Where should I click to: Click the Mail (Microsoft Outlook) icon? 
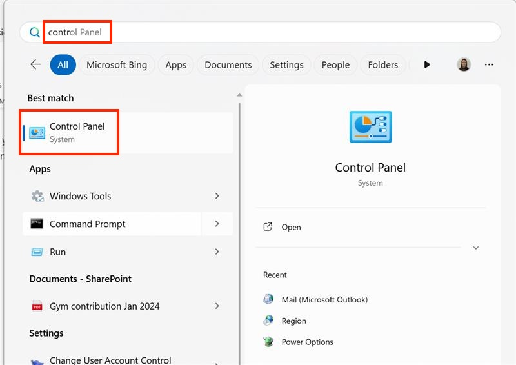[x=268, y=299]
